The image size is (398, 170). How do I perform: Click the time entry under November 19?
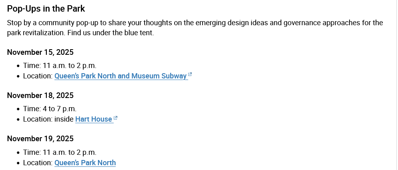(60, 152)
